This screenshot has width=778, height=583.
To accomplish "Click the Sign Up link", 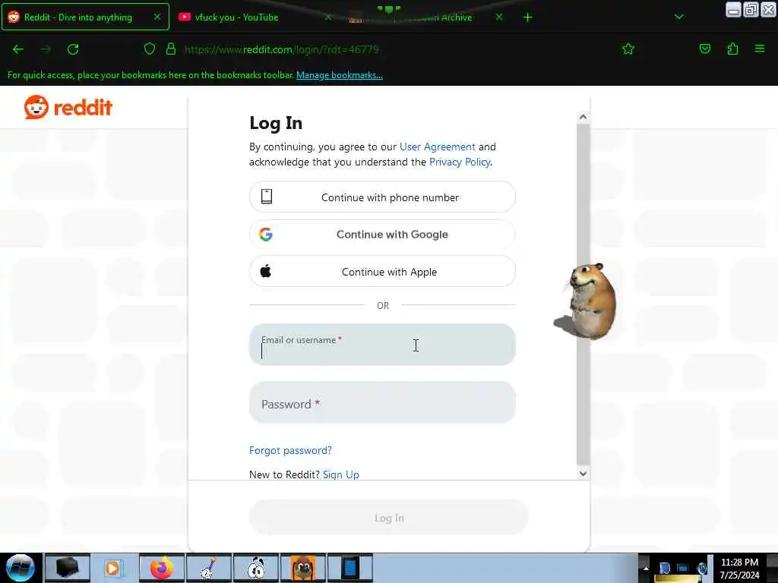I will tap(341, 474).
